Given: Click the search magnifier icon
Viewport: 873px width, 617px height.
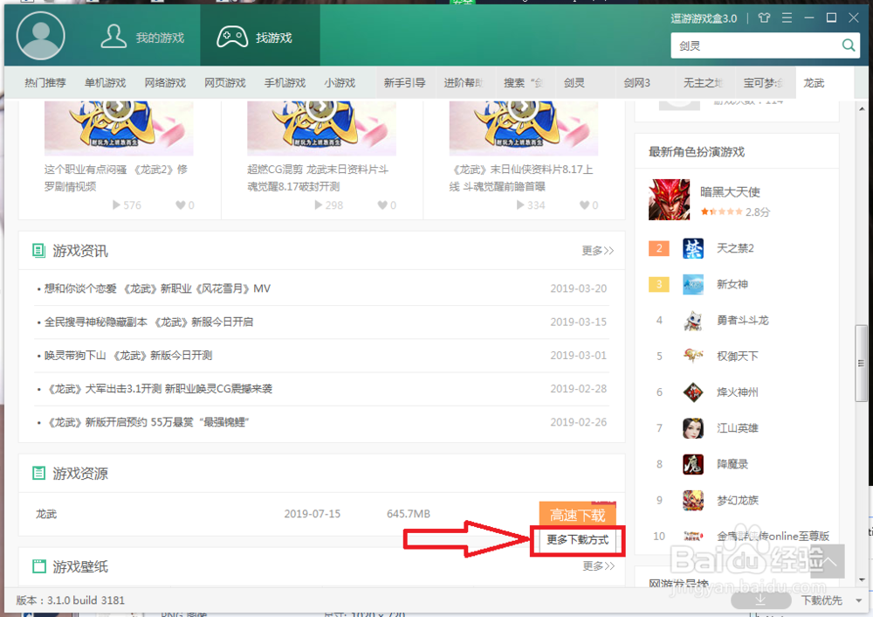Looking at the screenshot, I should pos(848,45).
